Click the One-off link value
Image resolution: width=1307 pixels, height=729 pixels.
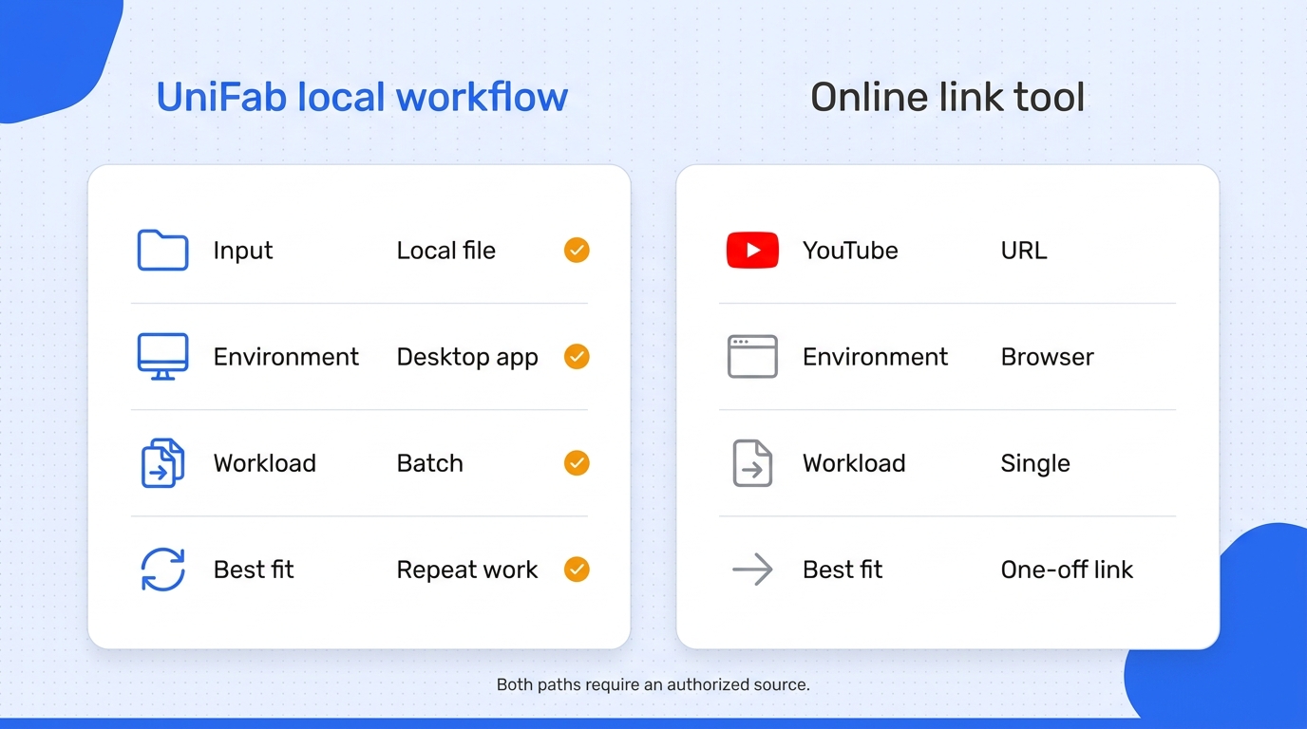(1067, 570)
